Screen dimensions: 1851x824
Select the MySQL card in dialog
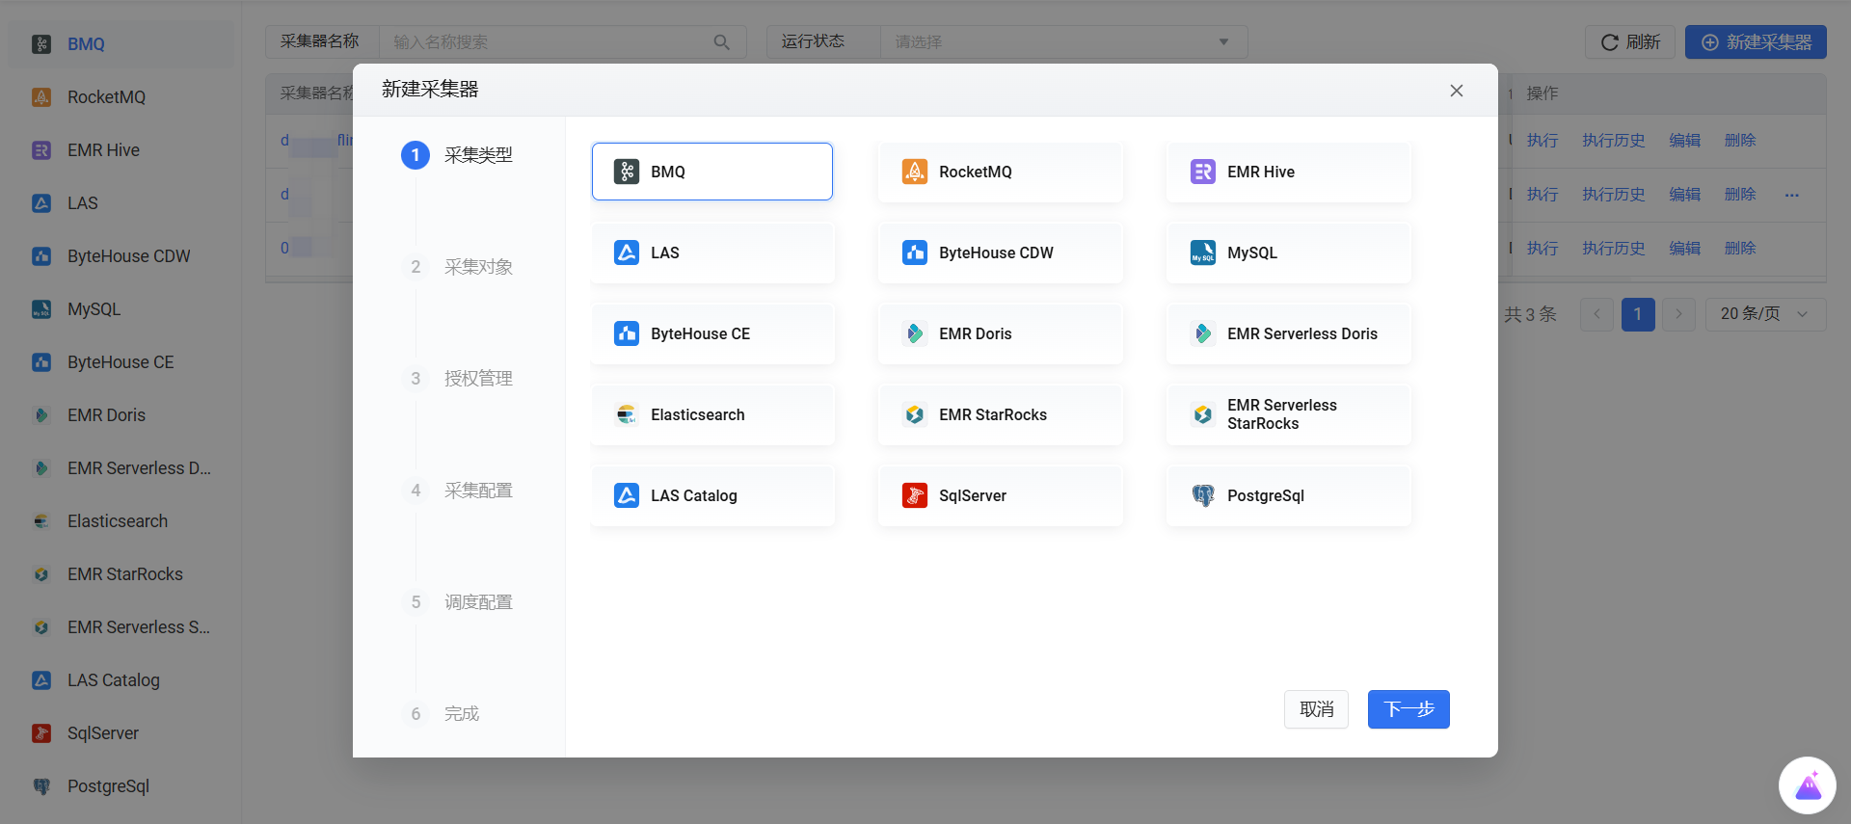click(x=1288, y=253)
